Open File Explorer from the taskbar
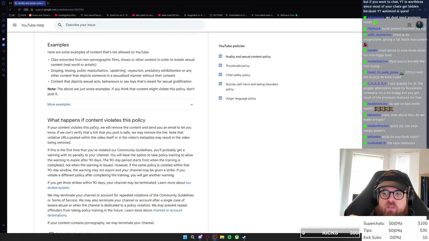Screen dimensions: 429x241 [222, 237]
